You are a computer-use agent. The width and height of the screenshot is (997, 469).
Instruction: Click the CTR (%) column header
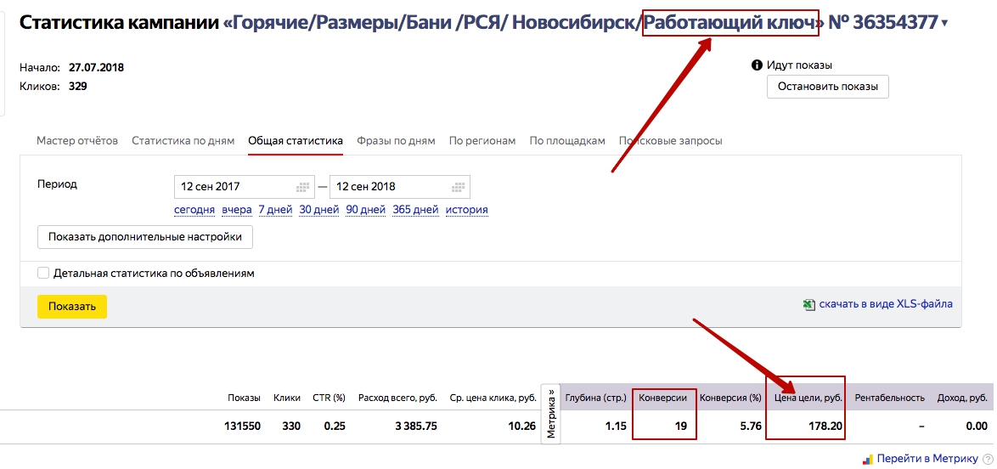pyautogui.click(x=329, y=398)
